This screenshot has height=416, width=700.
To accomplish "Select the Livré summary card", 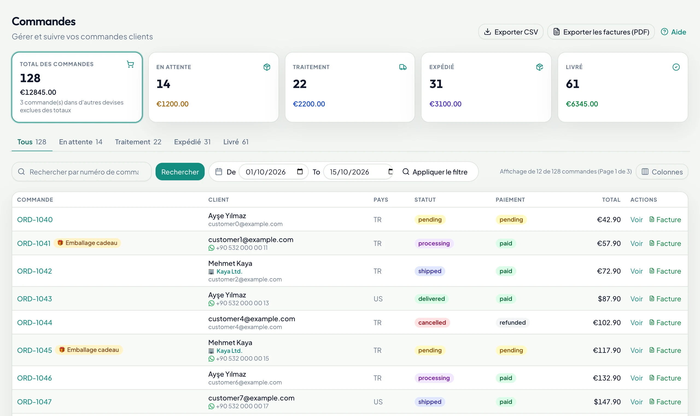I will coord(623,87).
